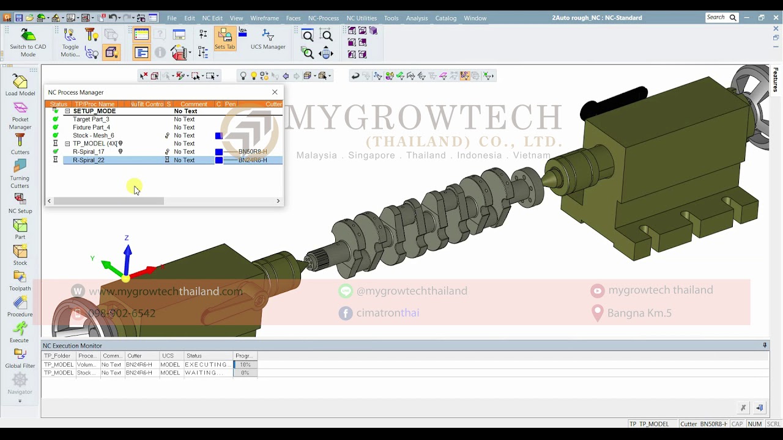Click the Cutter column header in Execution Monitor
This screenshot has height=440, width=783.
point(141,356)
